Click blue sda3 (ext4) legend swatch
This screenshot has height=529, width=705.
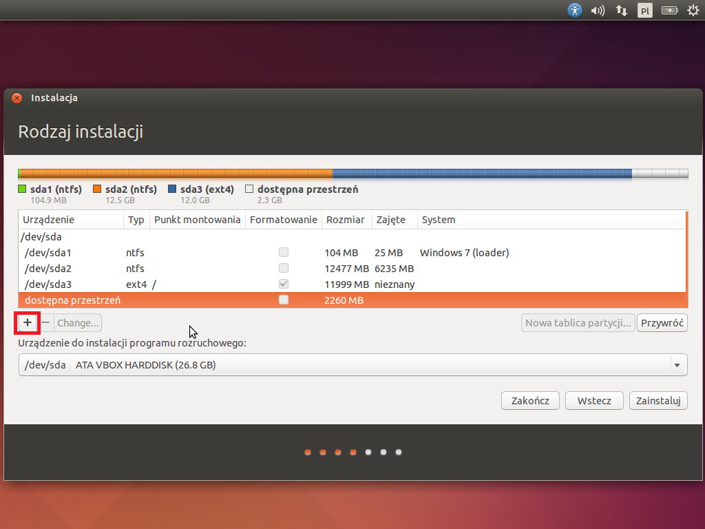click(x=171, y=189)
